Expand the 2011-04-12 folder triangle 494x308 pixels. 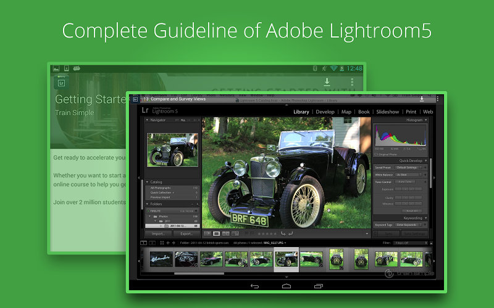[161, 226]
